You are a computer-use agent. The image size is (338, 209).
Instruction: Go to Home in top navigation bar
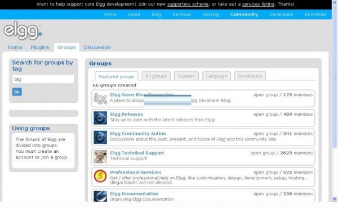coord(110,15)
